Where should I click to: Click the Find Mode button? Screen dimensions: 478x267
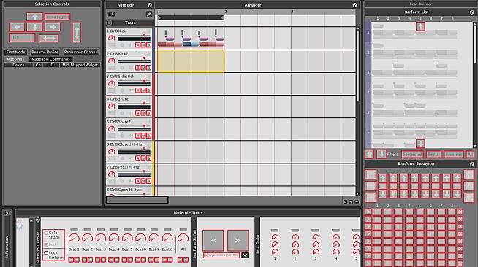[x=16, y=52]
